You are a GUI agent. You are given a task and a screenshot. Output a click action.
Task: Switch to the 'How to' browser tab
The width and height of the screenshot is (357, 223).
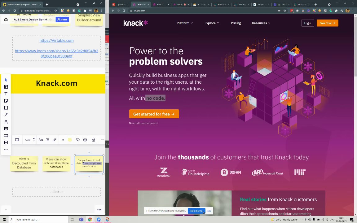click(221, 4)
